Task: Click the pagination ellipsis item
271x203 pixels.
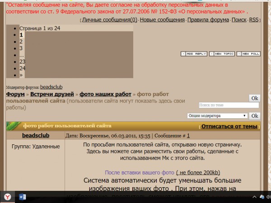Action: [22, 55]
